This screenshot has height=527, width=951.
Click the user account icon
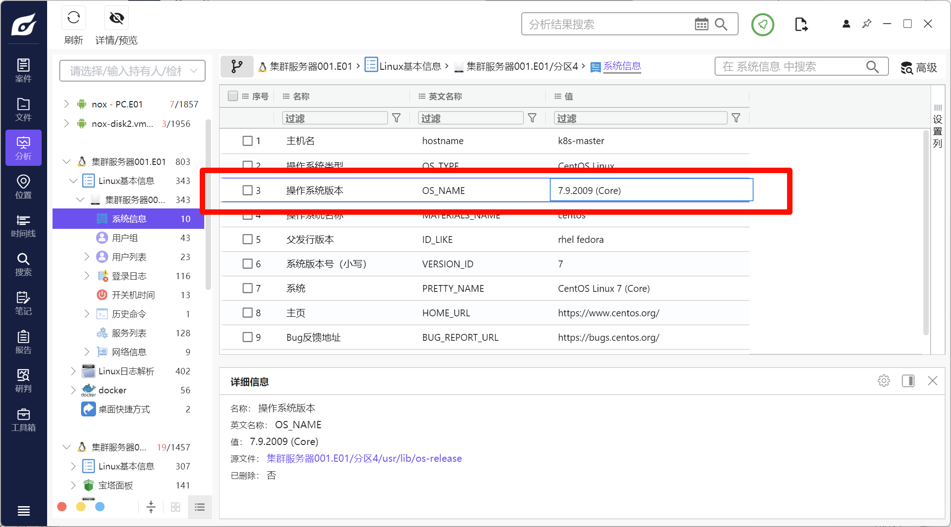pos(846,24)
